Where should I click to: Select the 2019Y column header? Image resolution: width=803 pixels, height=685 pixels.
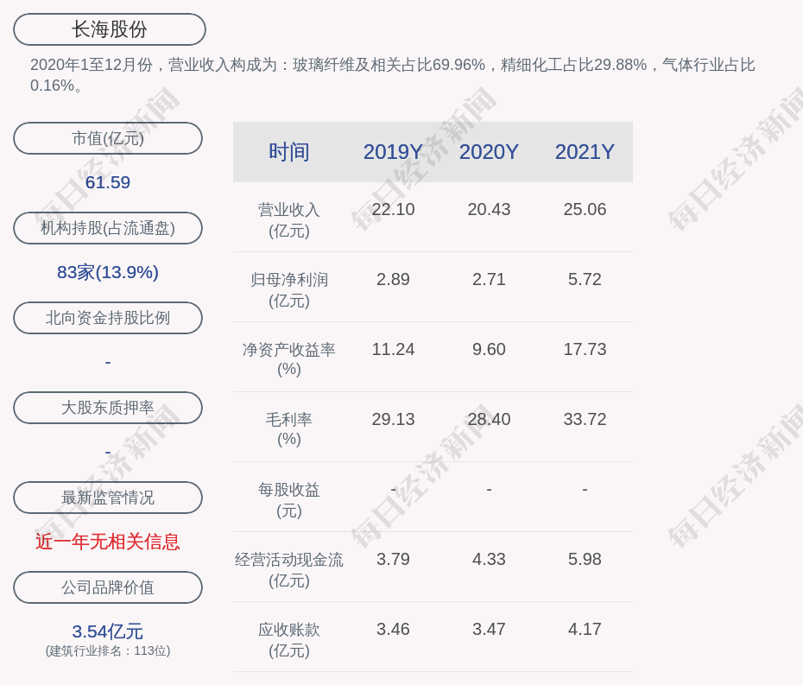pos(394,152)
